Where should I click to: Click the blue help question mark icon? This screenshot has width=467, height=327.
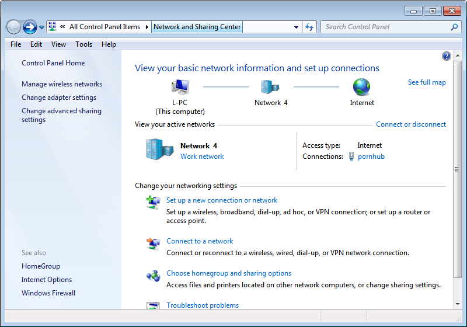point(446,56)
